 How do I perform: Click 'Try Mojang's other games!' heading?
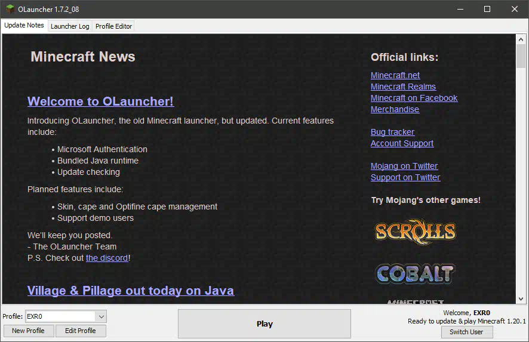(x=426, y=200)
